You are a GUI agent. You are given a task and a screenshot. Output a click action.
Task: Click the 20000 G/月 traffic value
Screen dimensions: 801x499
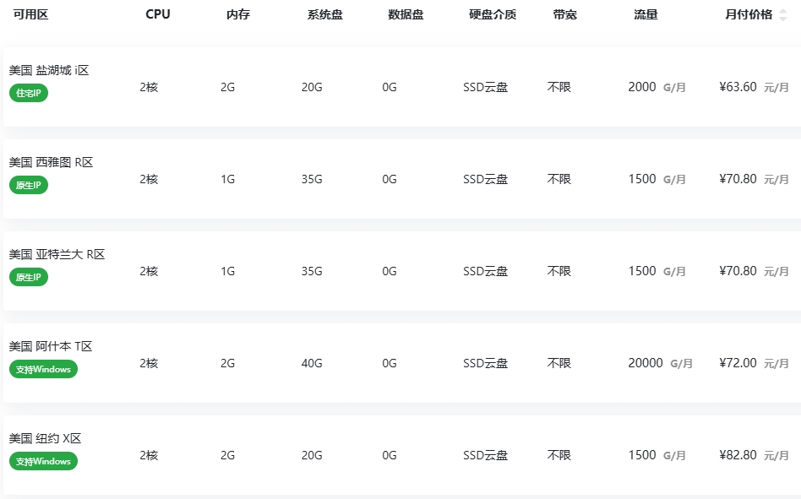click(x=660, y=363)
